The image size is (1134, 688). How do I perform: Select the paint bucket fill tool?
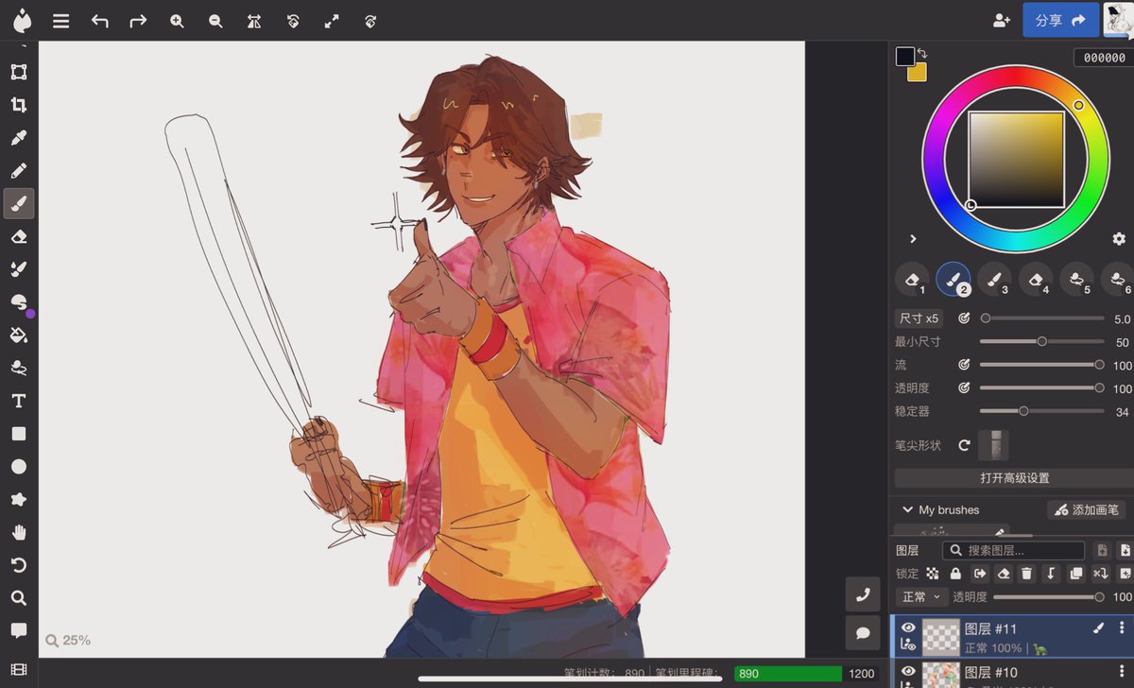[x=18, y=335]
